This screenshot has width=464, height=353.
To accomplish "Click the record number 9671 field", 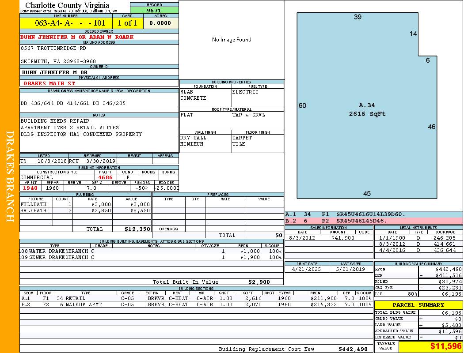I will (x=154, y=10).
